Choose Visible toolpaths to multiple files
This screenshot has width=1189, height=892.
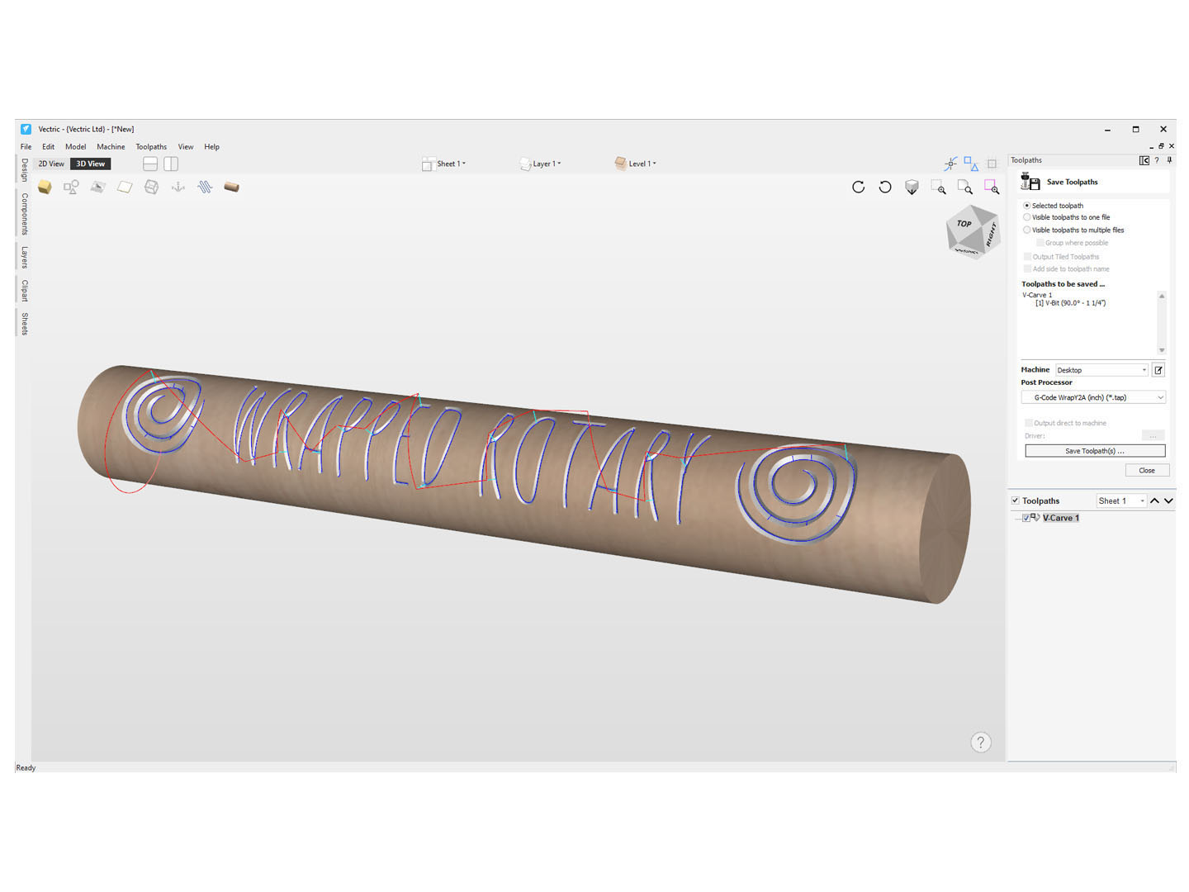[1027, 230]
